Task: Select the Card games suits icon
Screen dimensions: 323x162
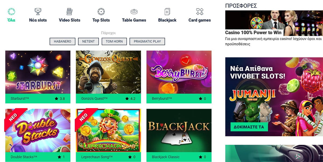Action: pos(200,12)
